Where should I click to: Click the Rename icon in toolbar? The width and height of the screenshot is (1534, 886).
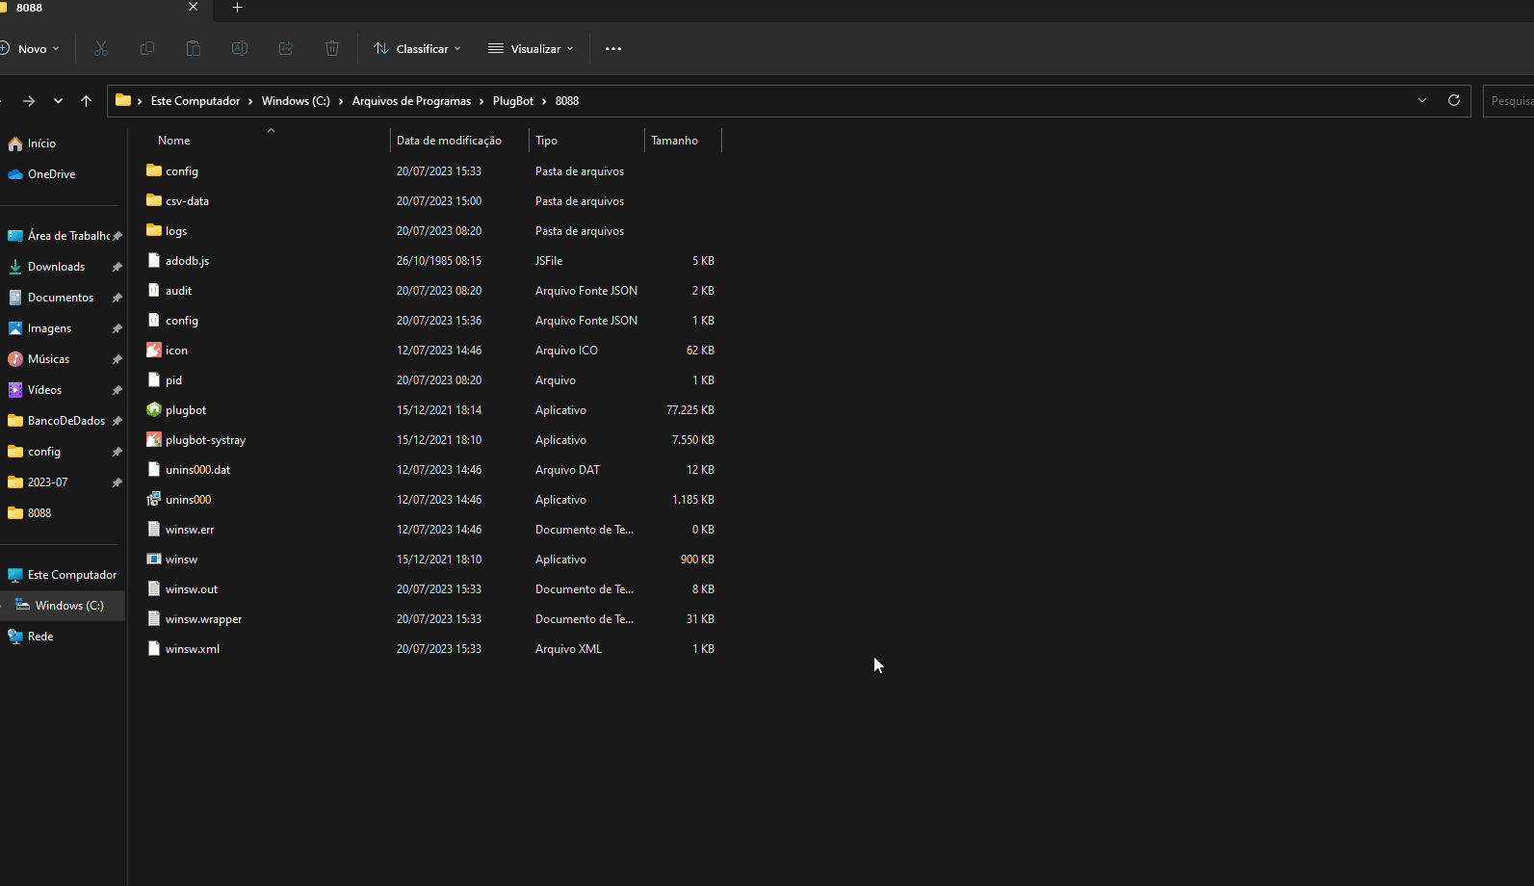(240, 48)
